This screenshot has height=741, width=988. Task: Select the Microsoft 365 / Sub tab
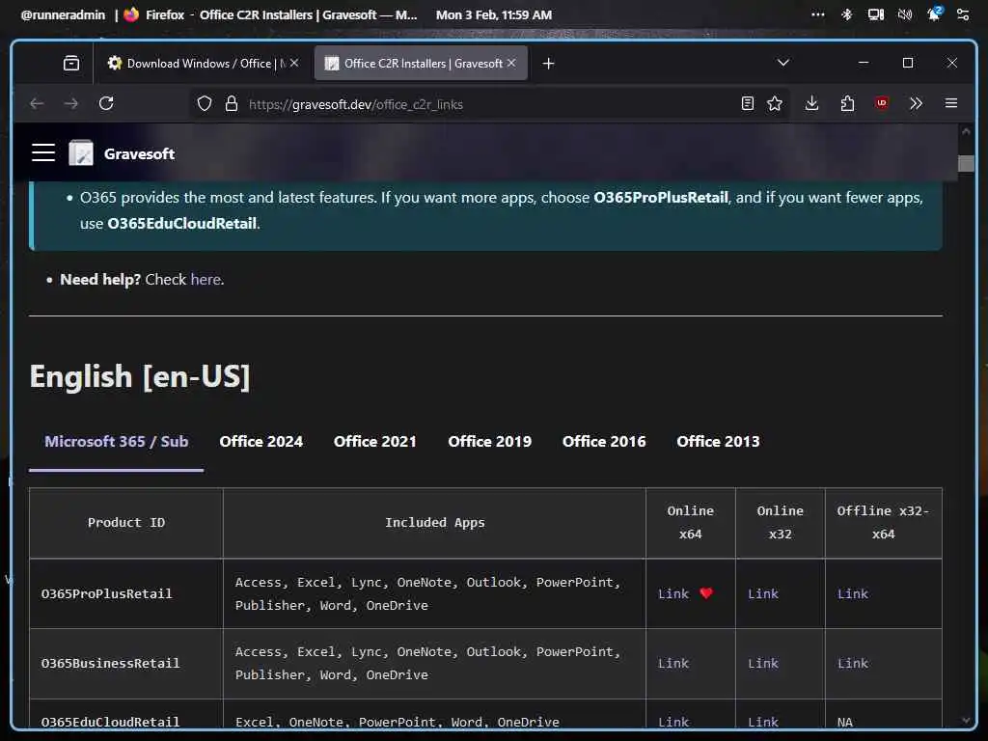[117, 442]
